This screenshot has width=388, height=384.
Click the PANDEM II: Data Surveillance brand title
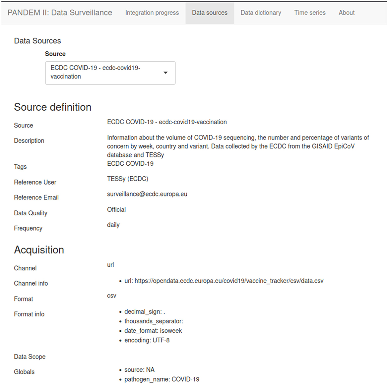pyautogui.click(x=60, y=13)
